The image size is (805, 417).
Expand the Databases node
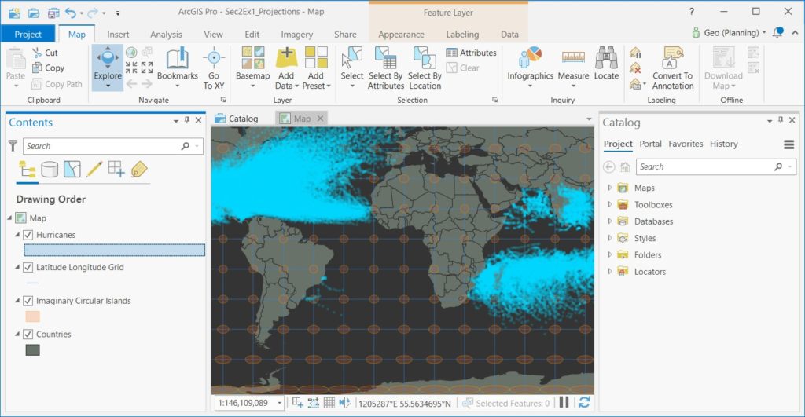pos(609,221)
